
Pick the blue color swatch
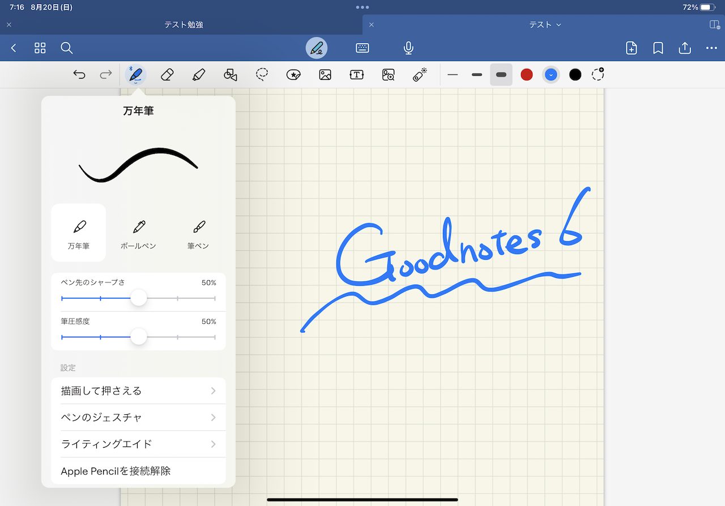(x=551, y=75)
